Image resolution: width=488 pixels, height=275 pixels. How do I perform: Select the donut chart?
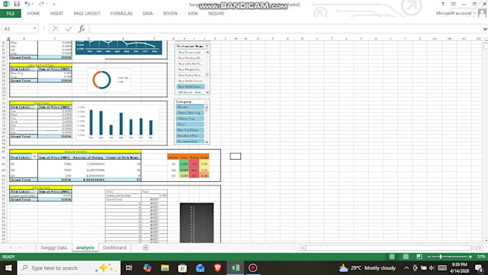[109, 80]
